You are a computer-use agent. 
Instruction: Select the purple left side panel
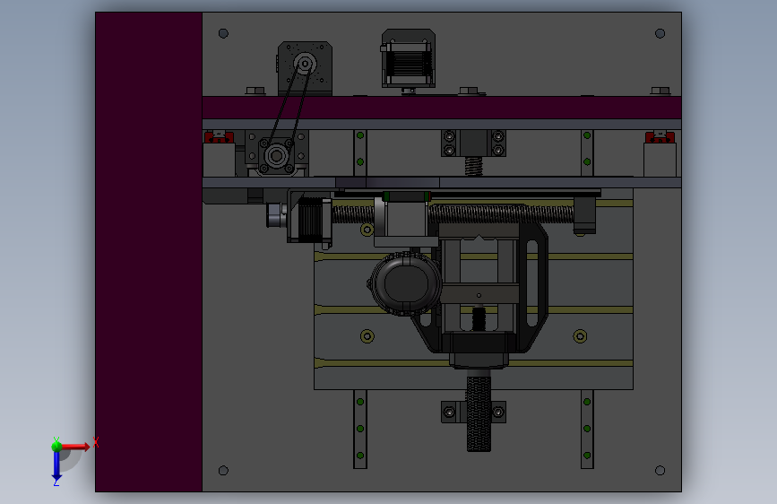point(149,252)
